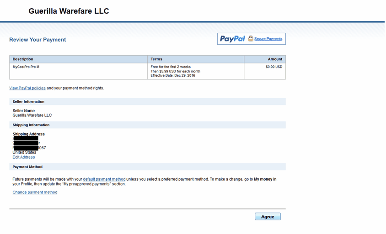This screenshot has height=234, width=386.
Task: Click 'Then $5.99 USD for each month' text
Action: [176, 71]
